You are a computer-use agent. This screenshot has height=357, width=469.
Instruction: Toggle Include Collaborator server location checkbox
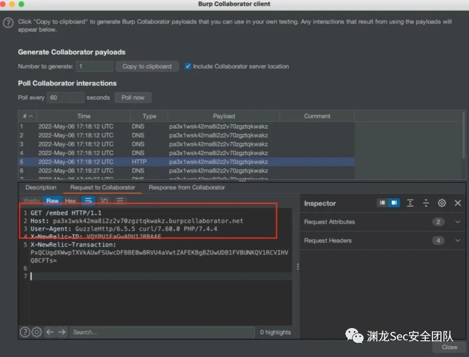coord(188,66)
